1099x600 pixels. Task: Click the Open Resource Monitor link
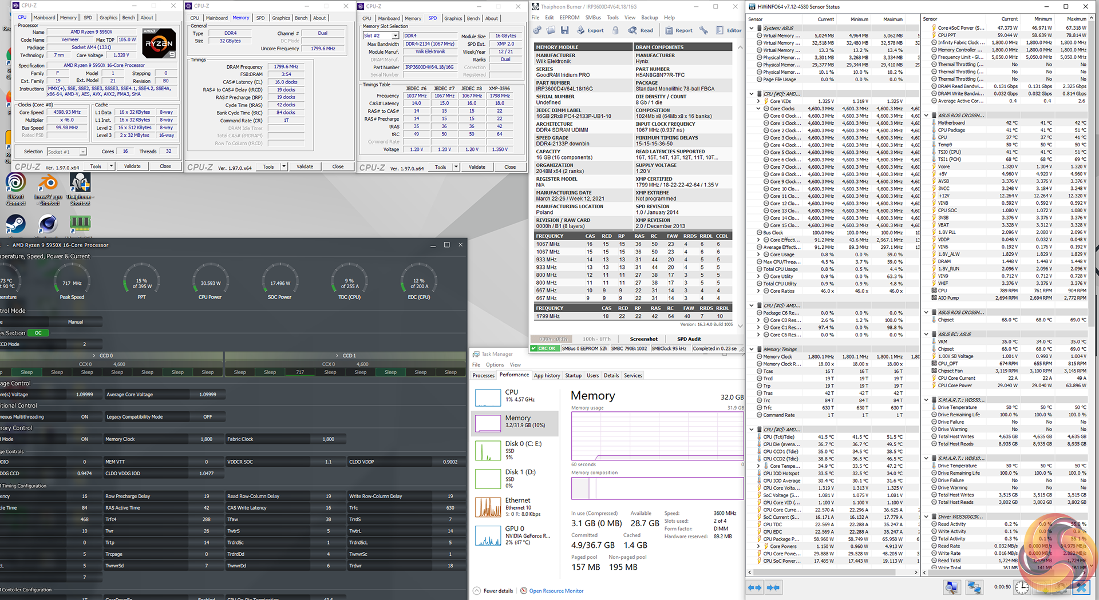(x=556, y=591)
